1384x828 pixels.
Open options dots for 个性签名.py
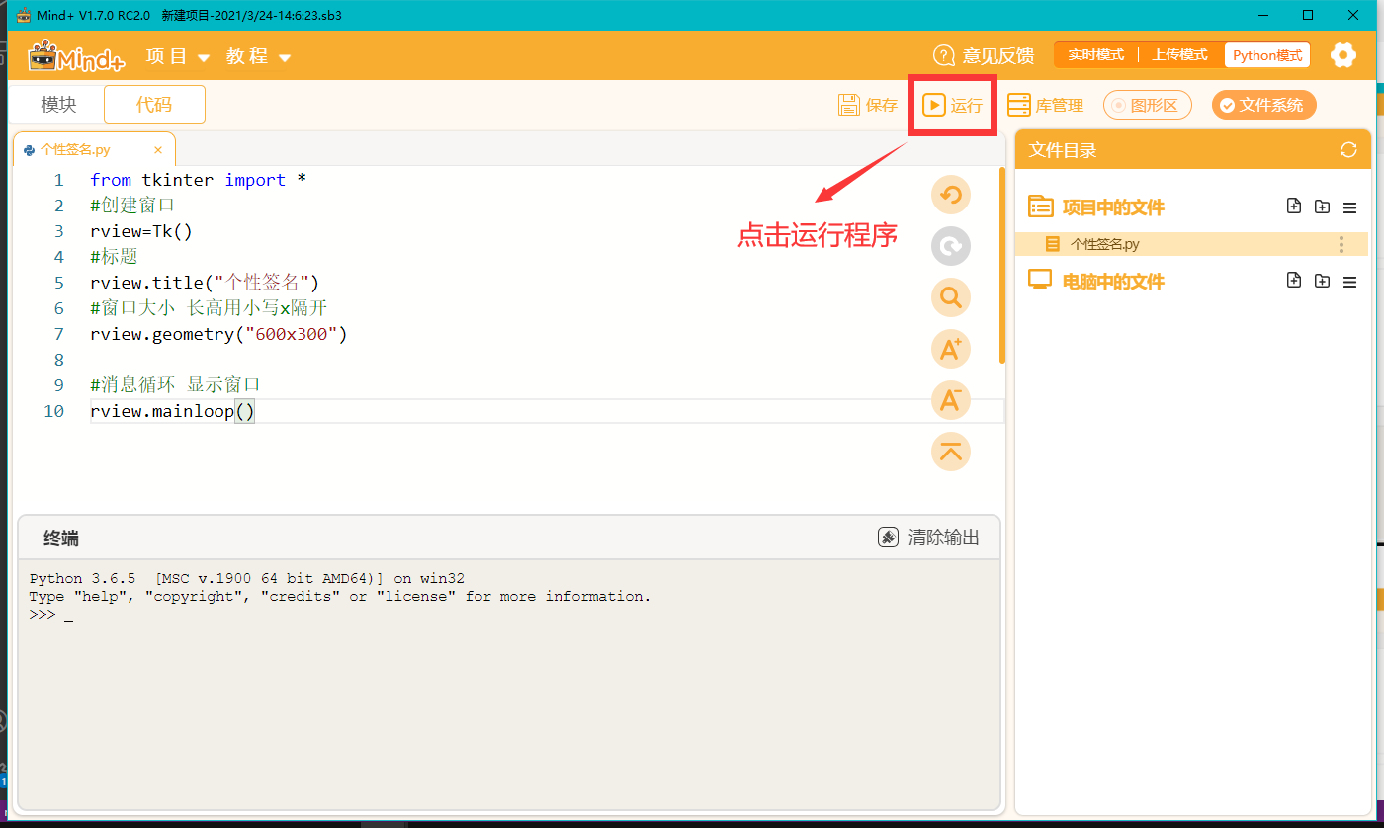(x=1341, y=244)
